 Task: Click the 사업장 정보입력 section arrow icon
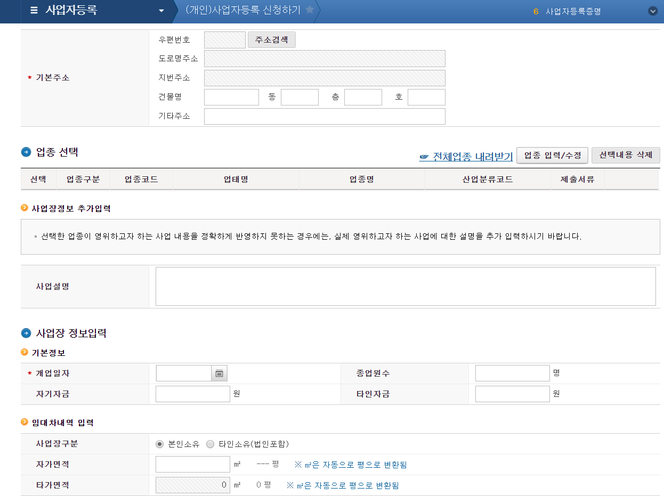[x=26, y=333]
